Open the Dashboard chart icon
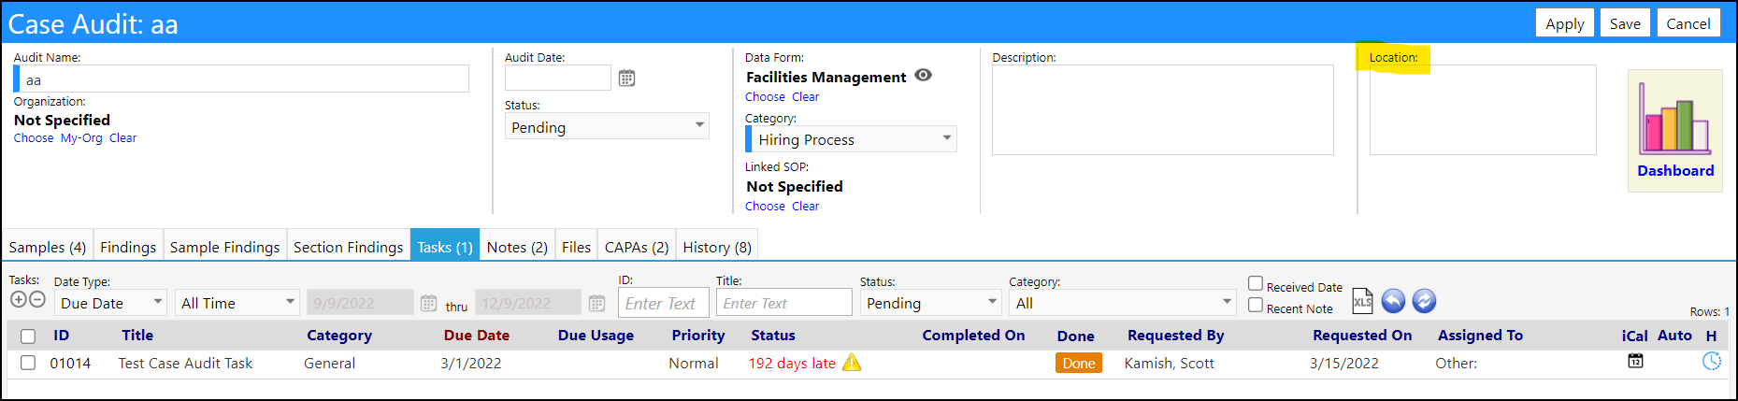This screenshot has height=401, width=1738. pos(1674,118)
